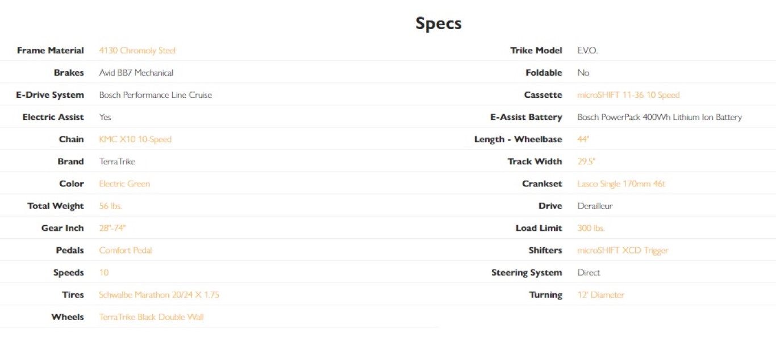The height and width of the screenshot is (353, 776).
Task: Click the 44" wheelbase length link
Action: tap(583, 139)
